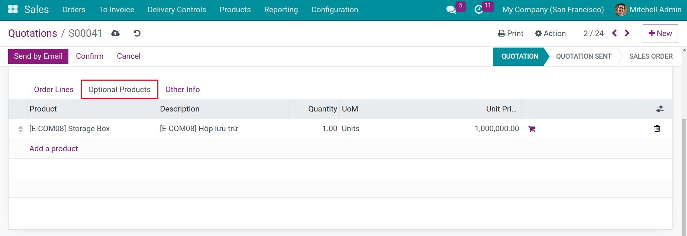
Task: Open the chat messages icon
Action: (451, 10)
